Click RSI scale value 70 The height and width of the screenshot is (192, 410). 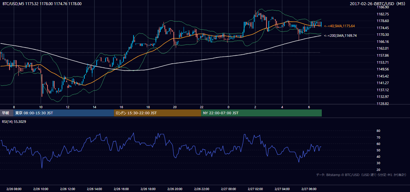click(378, 137)
